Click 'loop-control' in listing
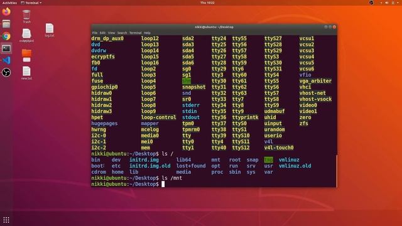This screenshot has width=402, height=226. (159, 117)
